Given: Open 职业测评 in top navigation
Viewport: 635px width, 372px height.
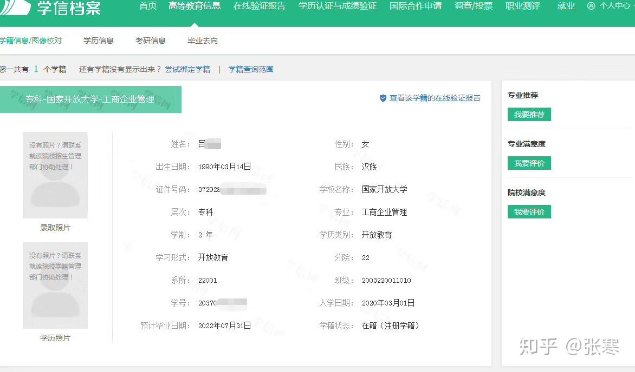Looking at the screenshot, I should point(523,5).
